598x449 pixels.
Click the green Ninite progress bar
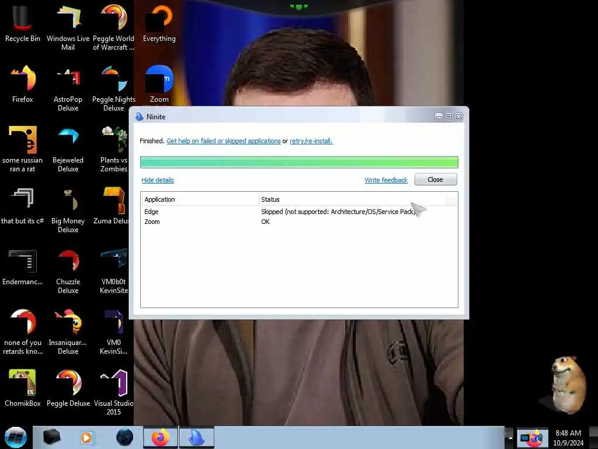[x=299, y=162]
